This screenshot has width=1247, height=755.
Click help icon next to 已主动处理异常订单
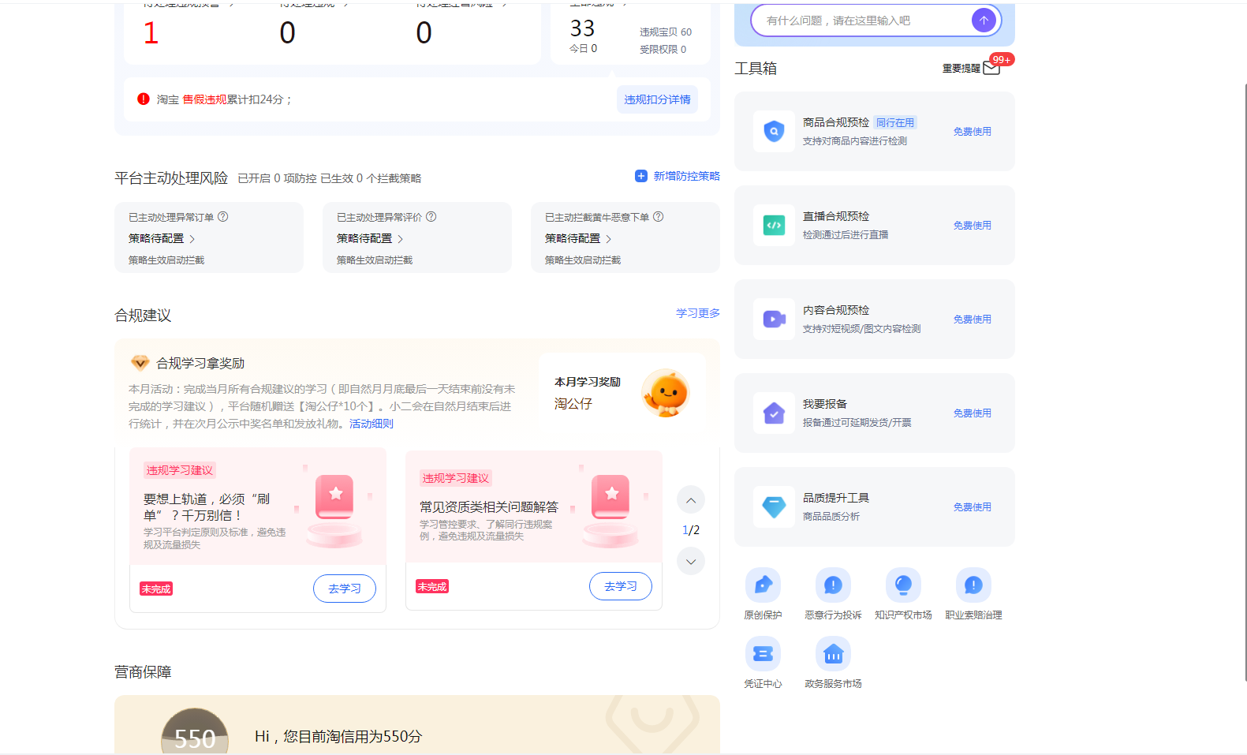[223, 217]
